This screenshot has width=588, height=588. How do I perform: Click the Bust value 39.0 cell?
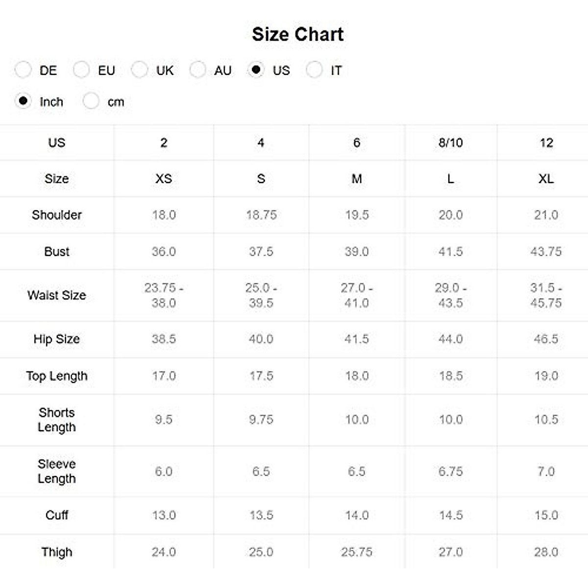pos(357,252)
